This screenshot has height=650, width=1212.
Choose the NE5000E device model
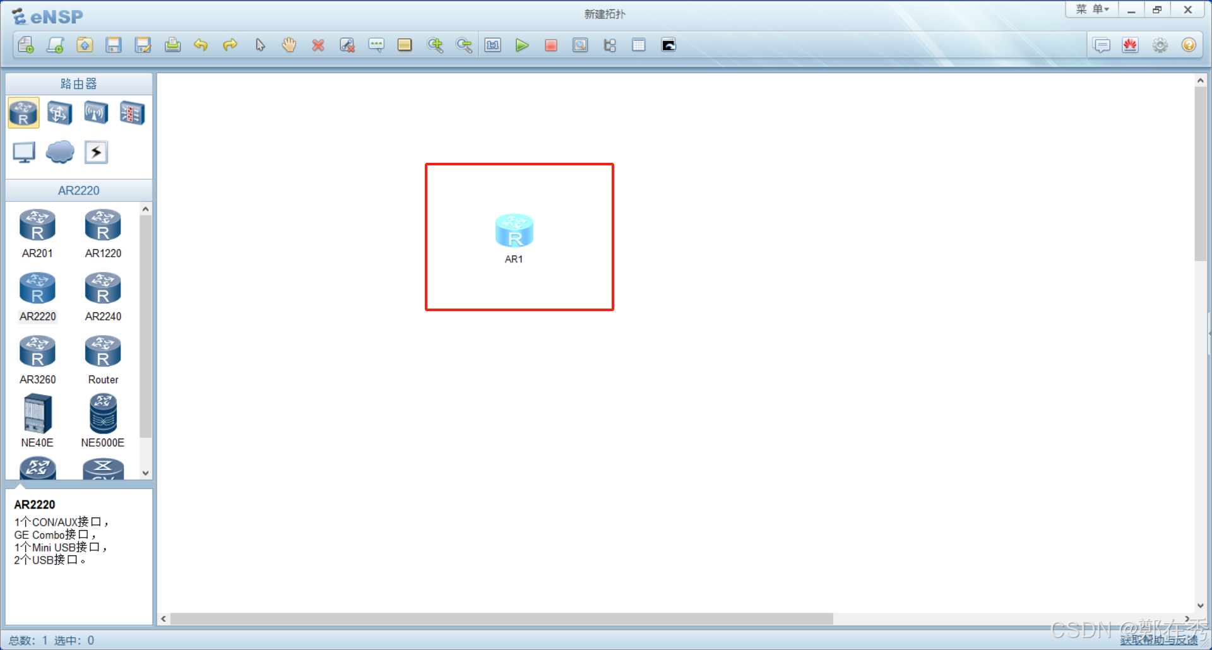click(103, 421)
